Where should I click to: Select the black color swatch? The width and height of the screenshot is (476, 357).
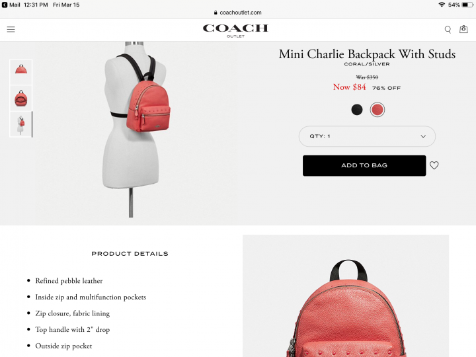point(357,110)
